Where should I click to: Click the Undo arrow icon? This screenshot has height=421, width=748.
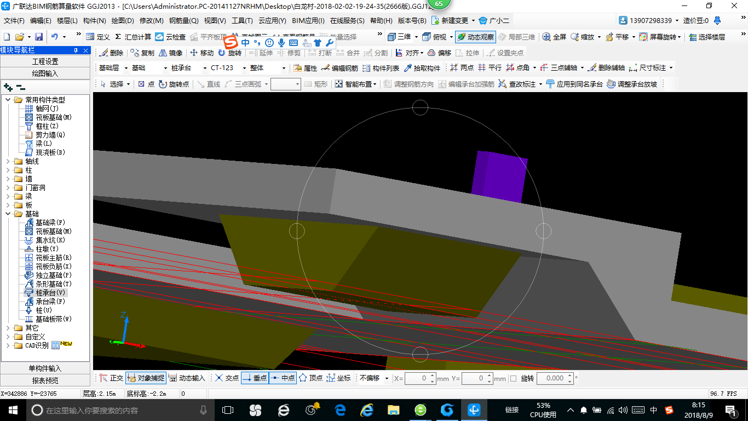[x=55, y=37]
